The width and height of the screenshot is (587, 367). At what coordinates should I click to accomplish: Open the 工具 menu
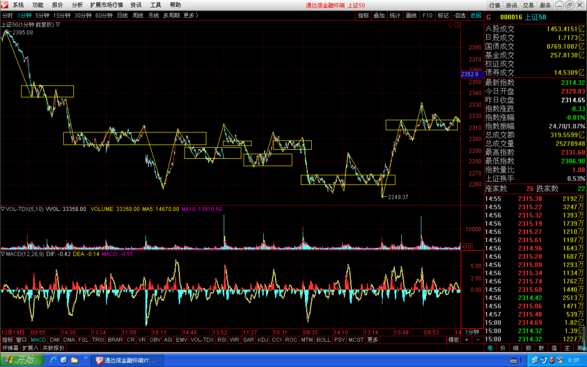155,5
